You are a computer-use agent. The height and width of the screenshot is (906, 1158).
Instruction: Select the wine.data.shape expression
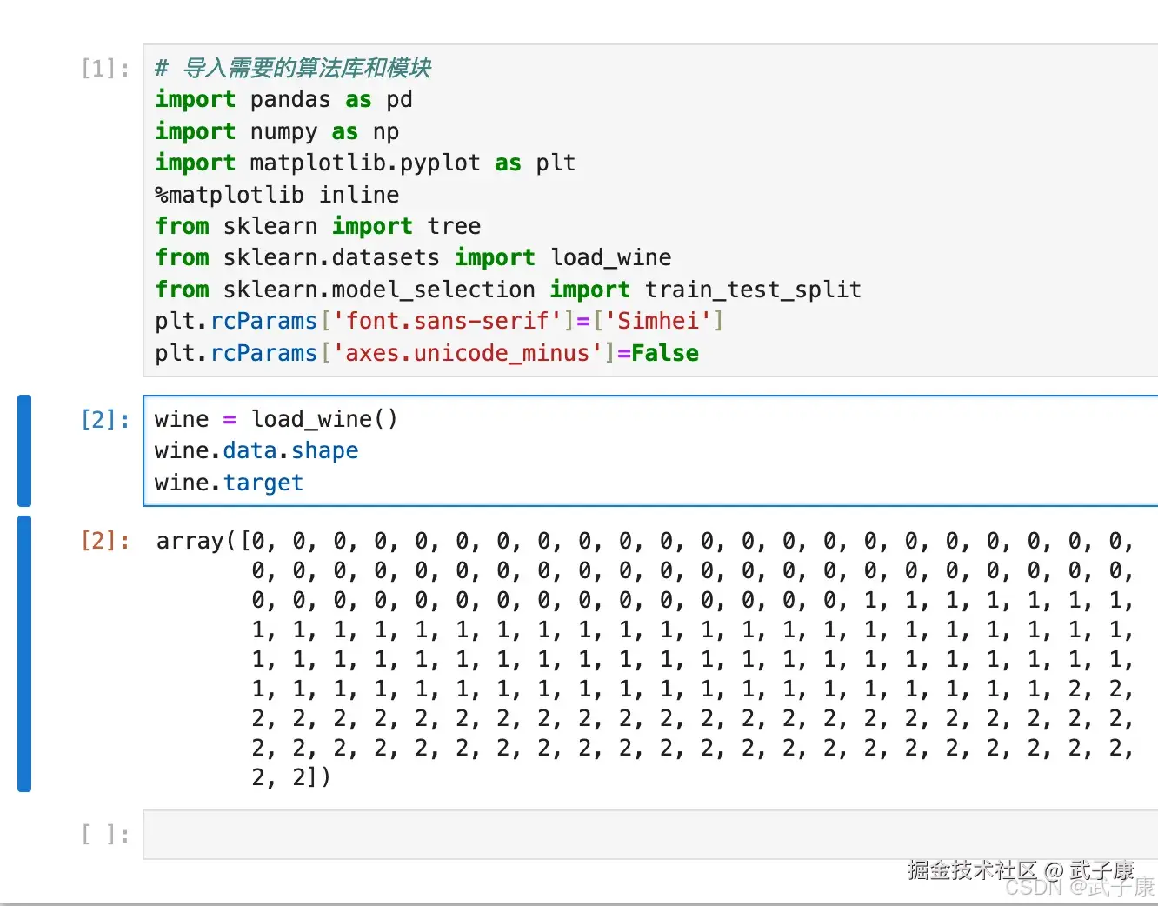256,450
